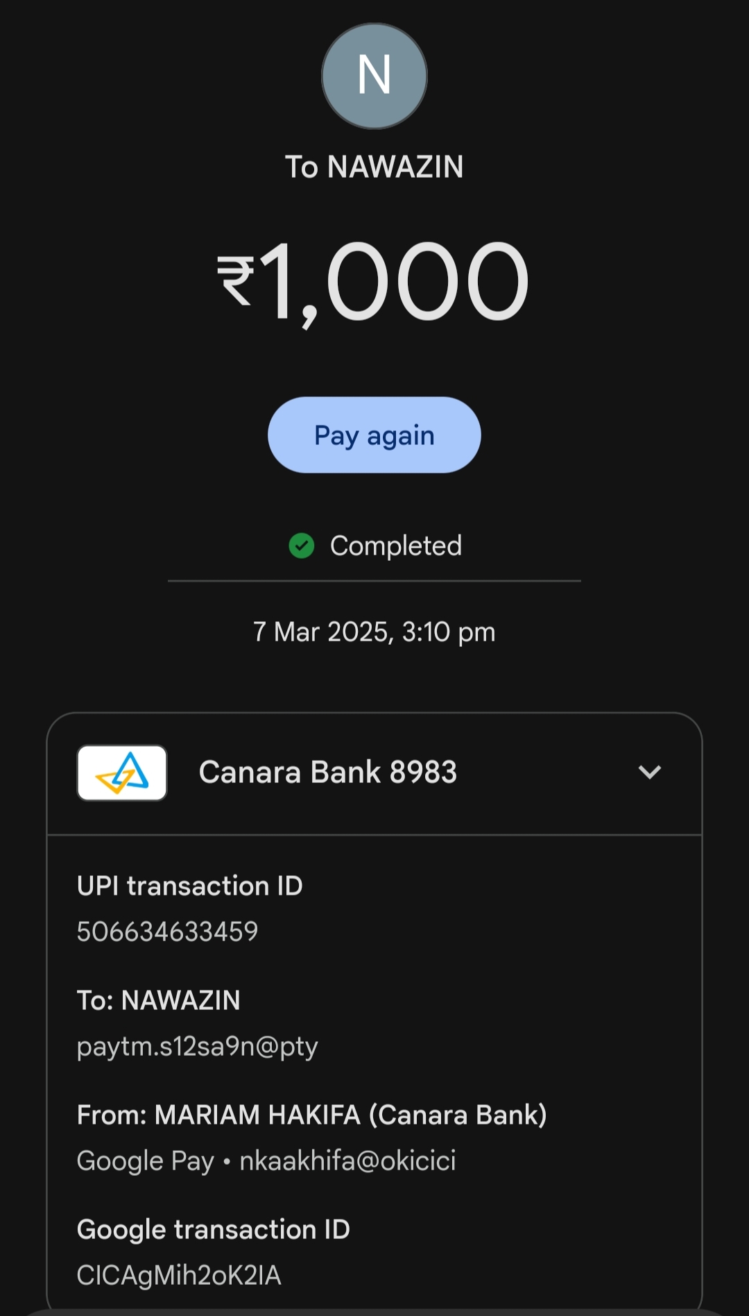Click the 1,000 payment amount

(x=394, y=280)
